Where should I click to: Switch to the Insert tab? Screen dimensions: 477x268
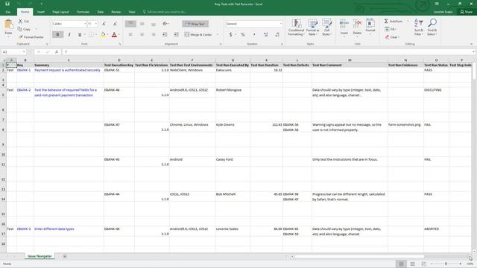click(x=41, y=12)
